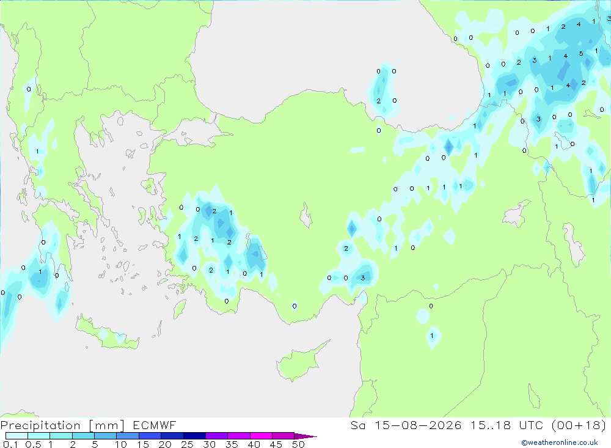This screenshot has height=448, width=611.
Task: Select the 2–5 mm legend color box
Action: coord(83,436)
